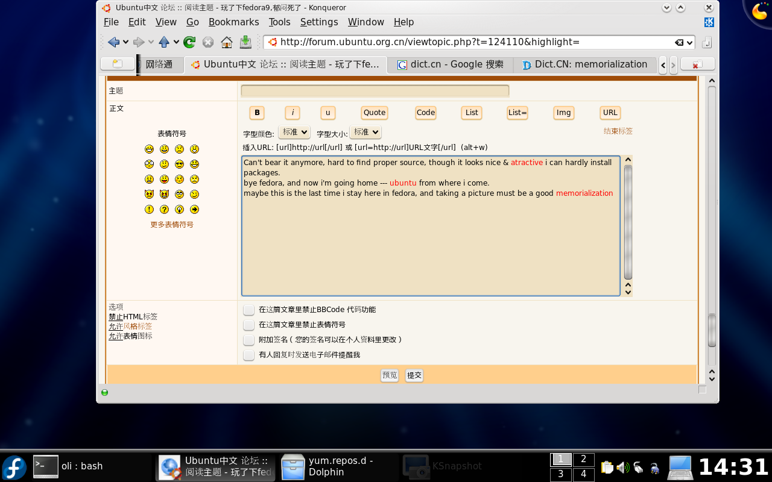Switch to dict.cn Google search tab
Image resolution: width=772 pixels, height=482 pixels.
450,64
